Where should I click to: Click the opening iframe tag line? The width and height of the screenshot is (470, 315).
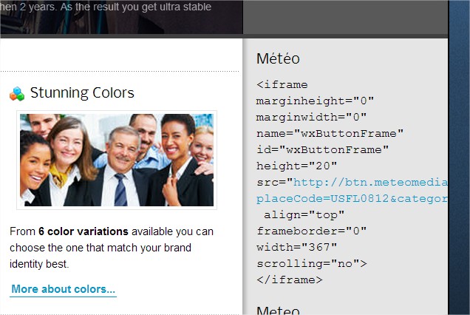coord(282,84)
